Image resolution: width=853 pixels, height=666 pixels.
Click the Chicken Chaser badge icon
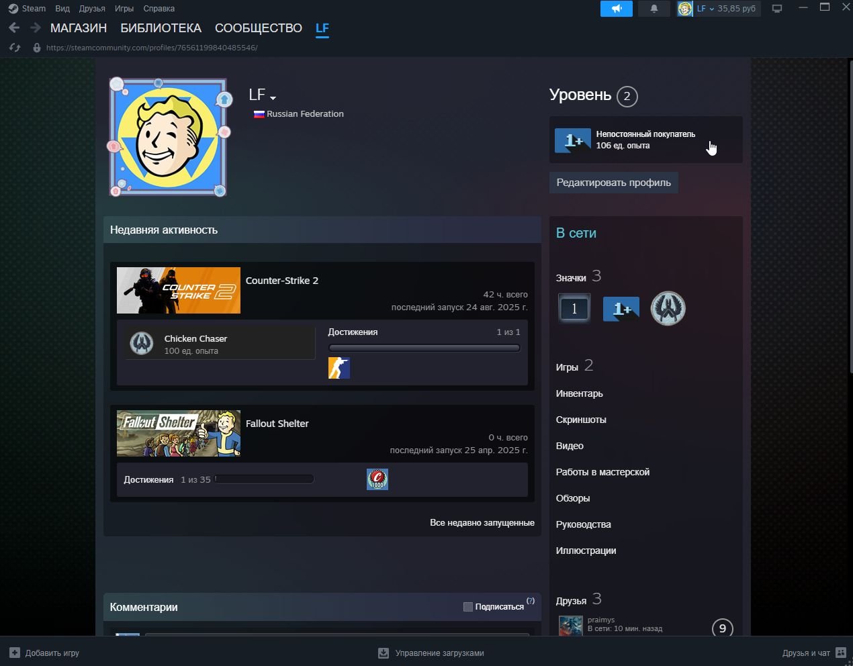(142, 343)
